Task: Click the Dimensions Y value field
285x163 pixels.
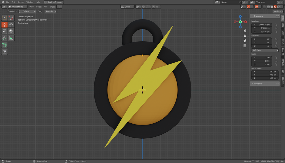Action: coord(265,75)
